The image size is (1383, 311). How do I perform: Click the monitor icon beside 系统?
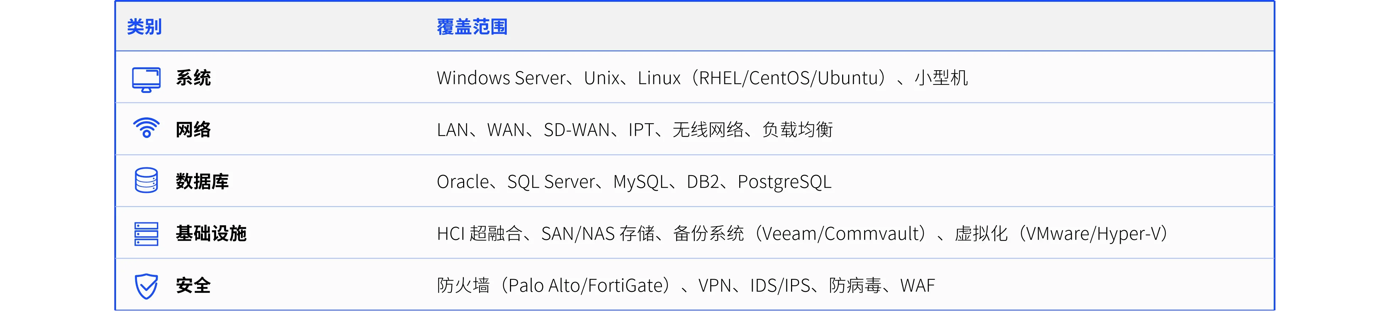[146, 79]
